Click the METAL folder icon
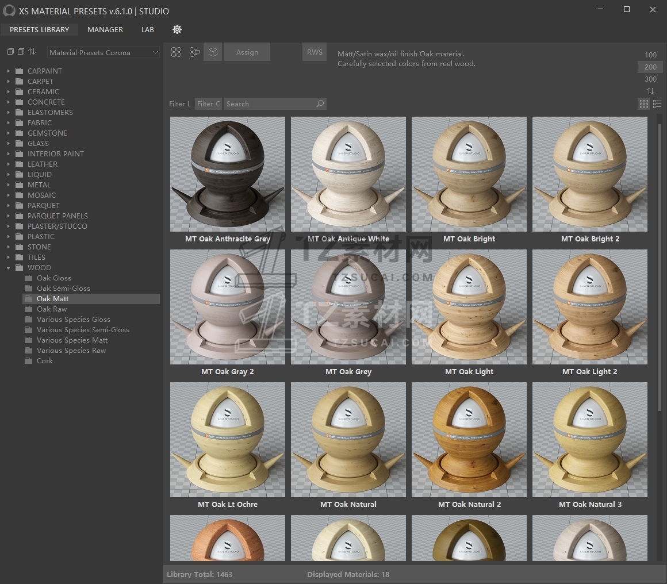Screen dimensions: 667x584 [x=20, y=185]
